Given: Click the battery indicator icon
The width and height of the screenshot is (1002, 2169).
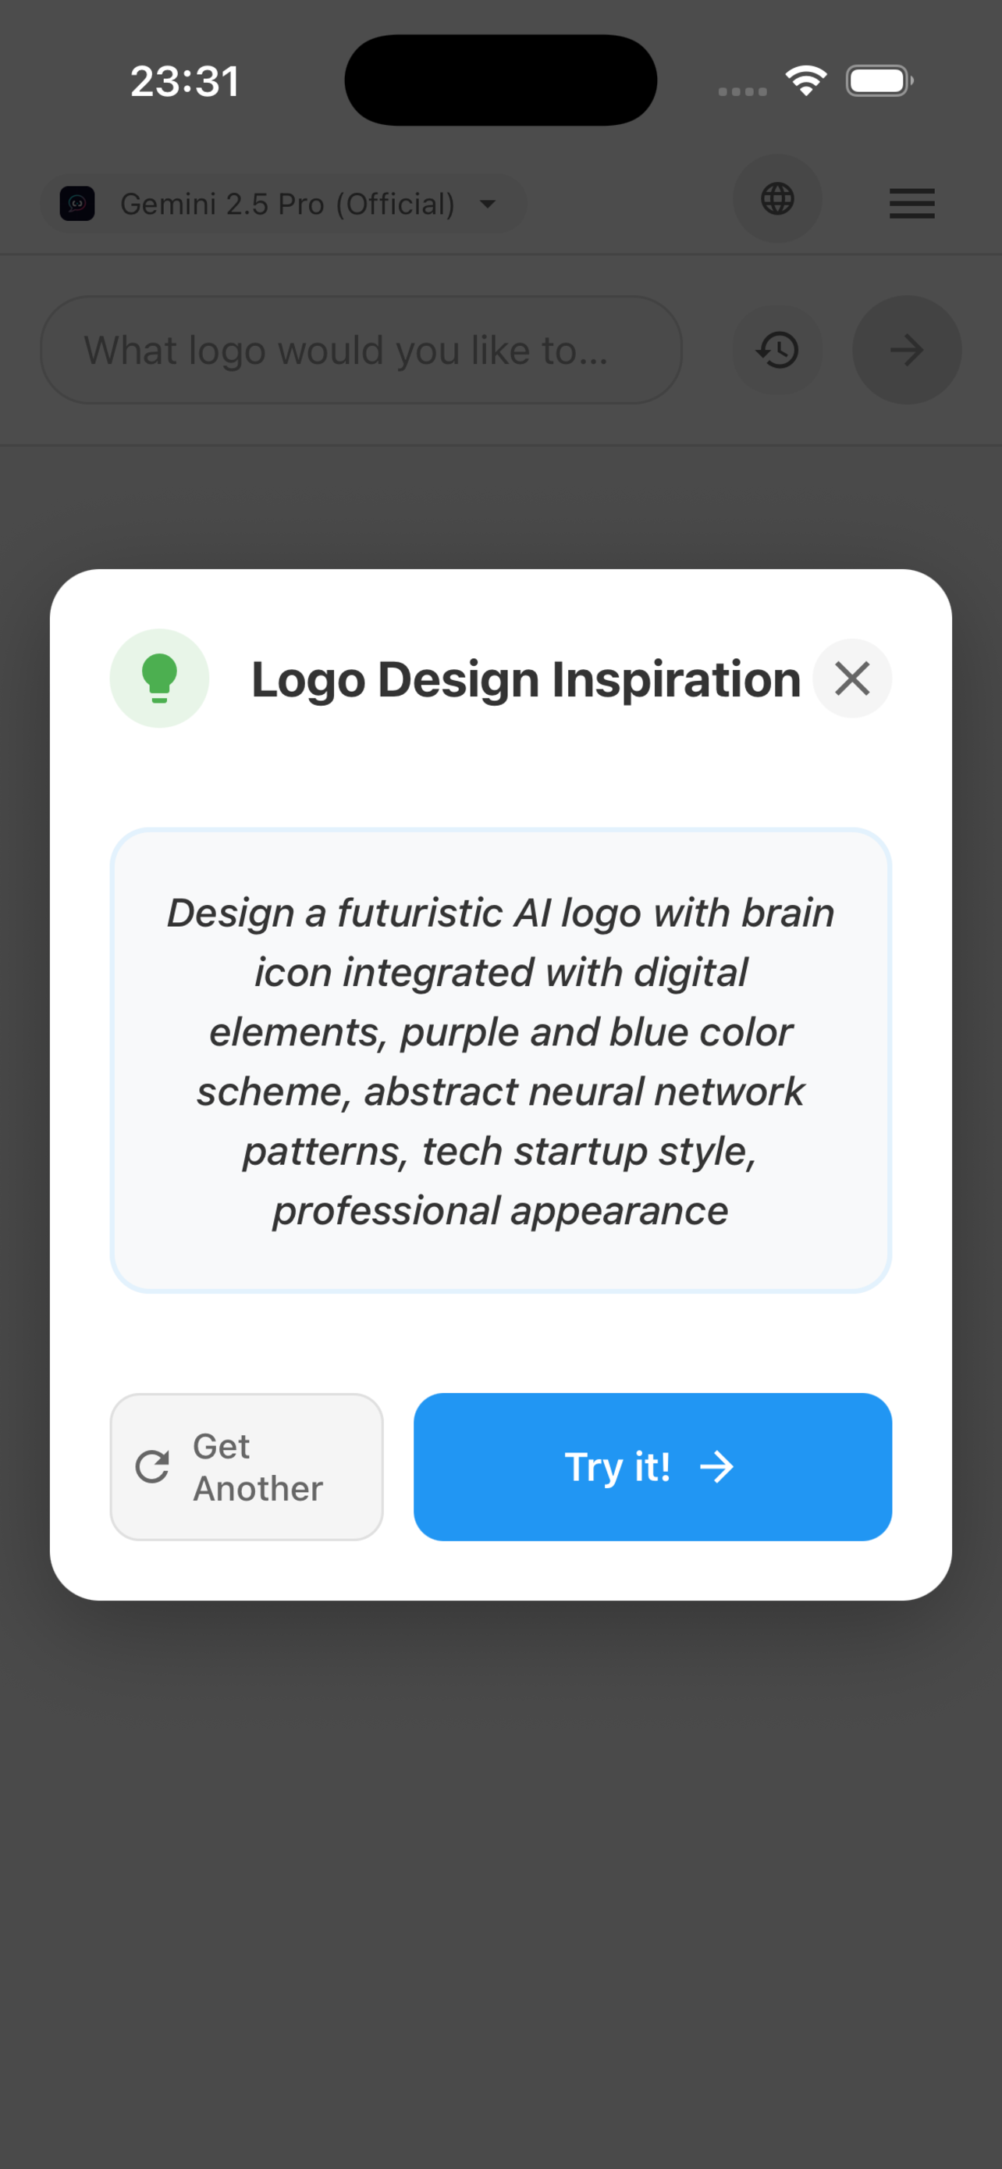Looking at the screenshot, I should click(879, 80).
